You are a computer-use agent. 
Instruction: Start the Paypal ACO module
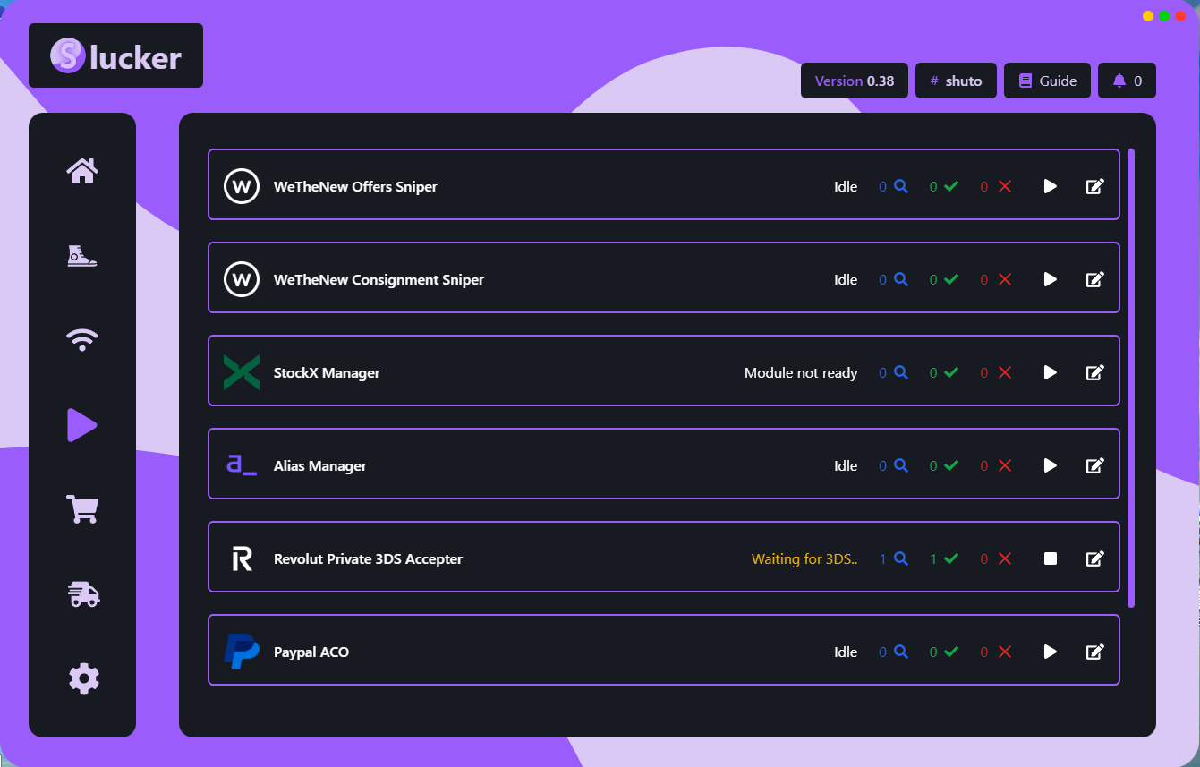1051,652
